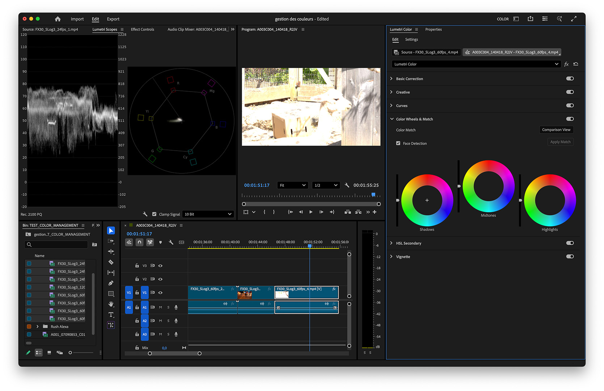Select the Hand tool
604x391 pixels.
[111, 304]
